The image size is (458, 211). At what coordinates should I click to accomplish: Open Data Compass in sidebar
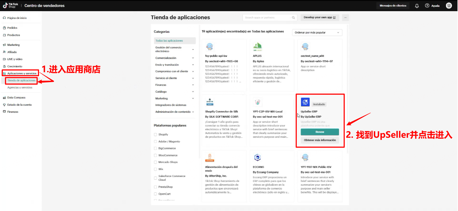pos(16,98)
